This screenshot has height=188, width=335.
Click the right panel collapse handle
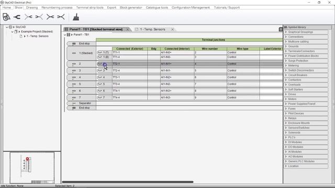pos(333,104)
